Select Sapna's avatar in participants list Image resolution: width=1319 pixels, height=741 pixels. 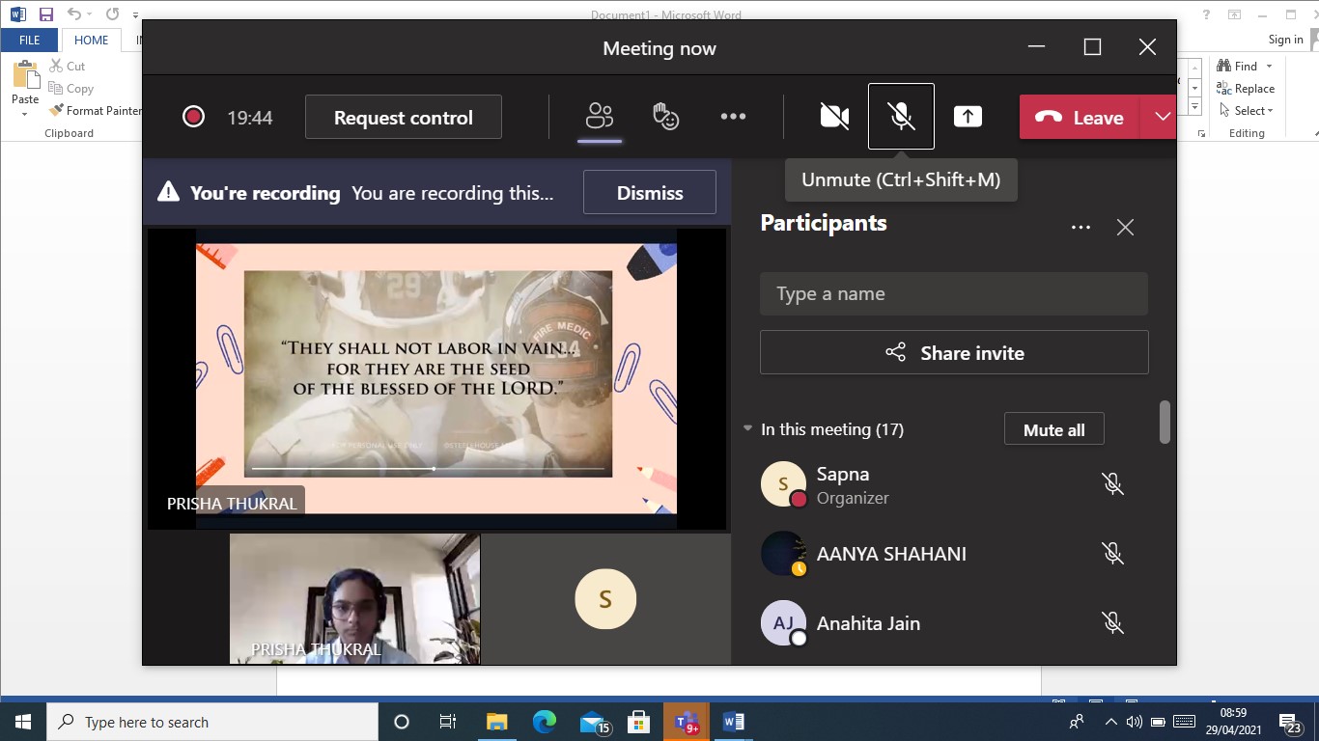783,484
